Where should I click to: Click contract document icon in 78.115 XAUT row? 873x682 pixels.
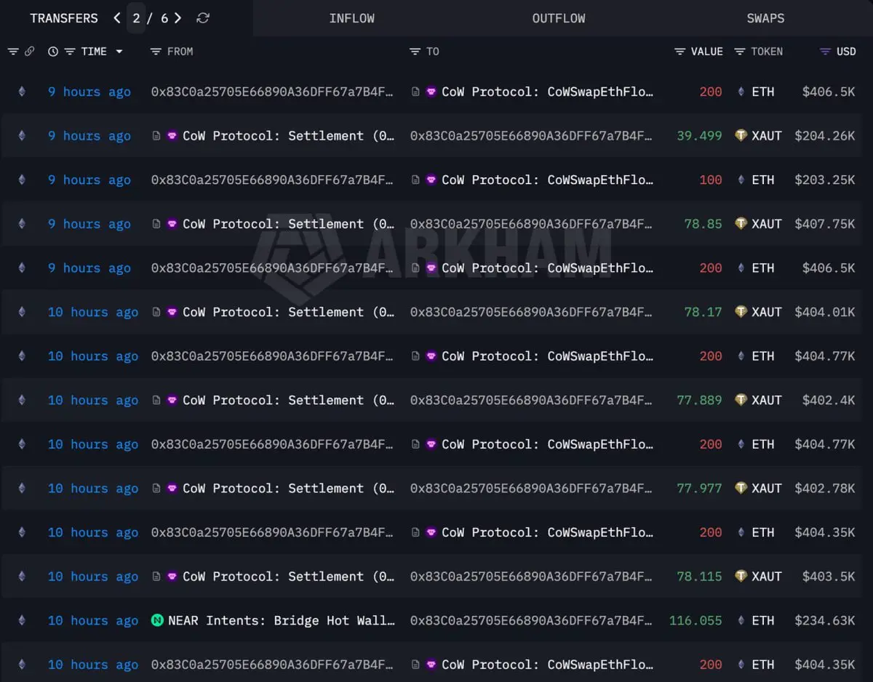156,577
